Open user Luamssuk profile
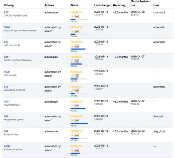 tap(159, 12)
